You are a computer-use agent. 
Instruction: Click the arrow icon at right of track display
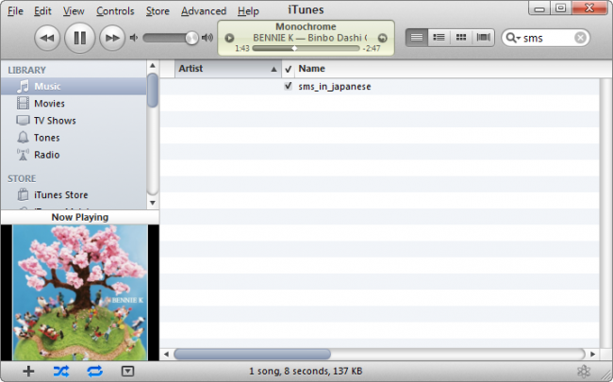[382, 38]
